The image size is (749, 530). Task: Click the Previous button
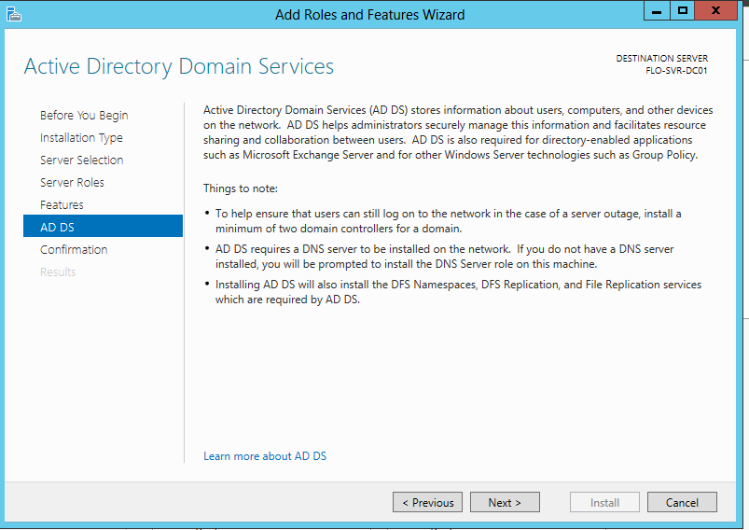(x=427, y=502)
